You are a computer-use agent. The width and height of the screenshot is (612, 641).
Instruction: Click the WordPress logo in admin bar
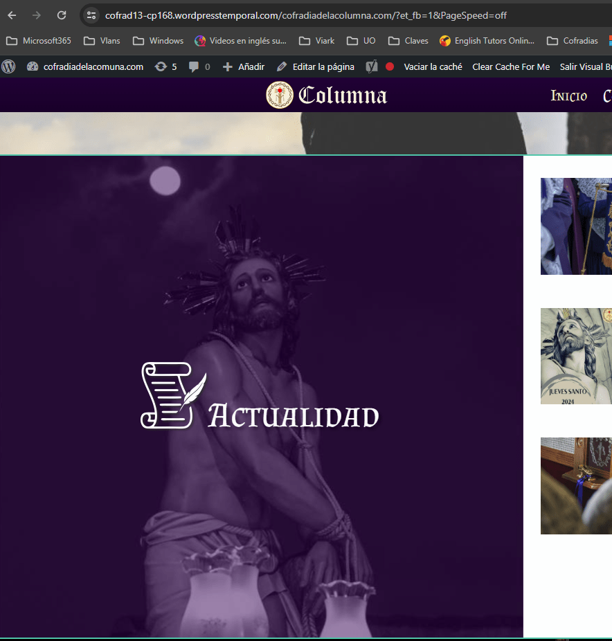pyautogui.click(x=8, y=66)
